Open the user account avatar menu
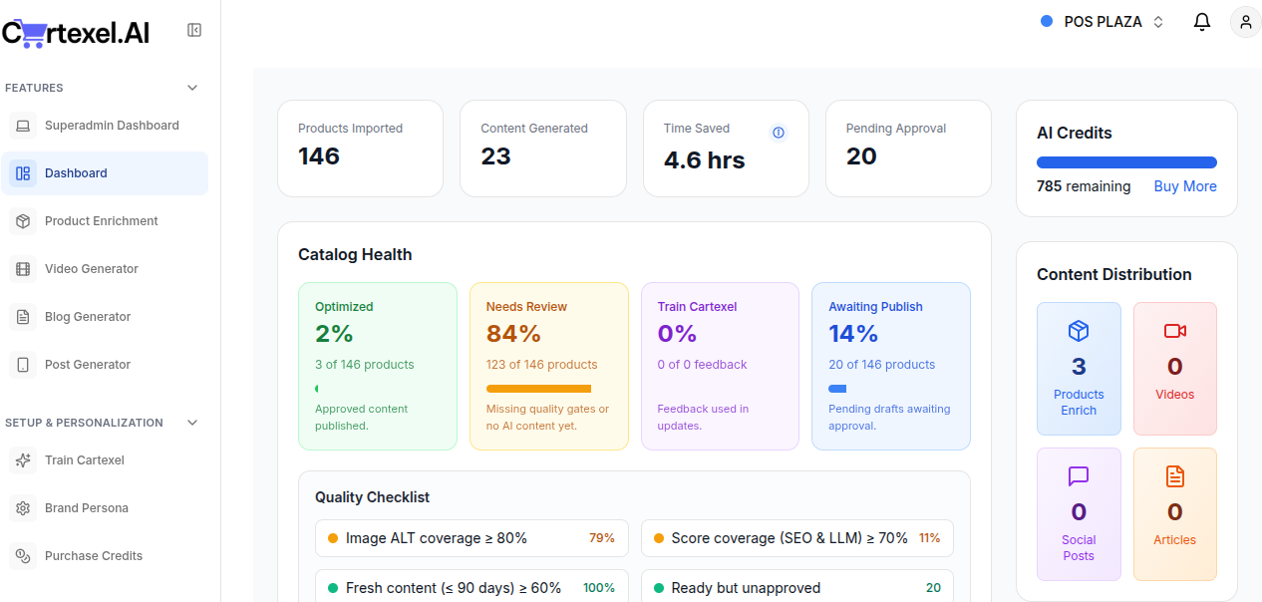This screenshot has height=602, width=1262. [x=1245, y=21]
